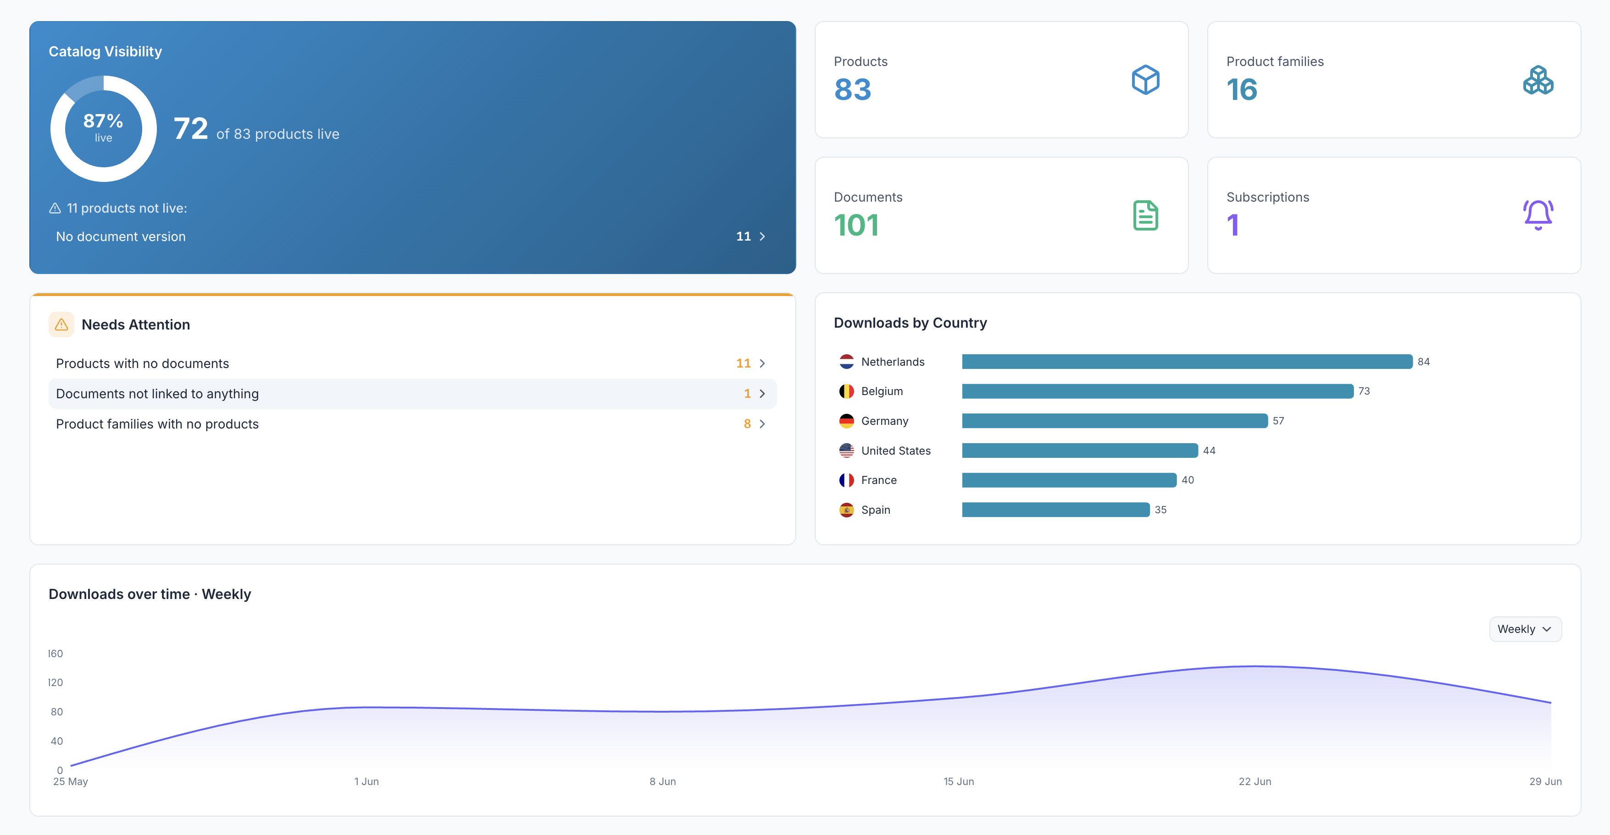Image resolution: width=1610 pixels, height=835 pixels.
Task: Click the value 57 next to Germany
Action: tap(1278, 421)
